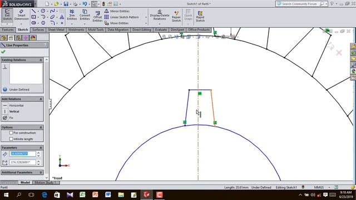The height and width of the screenshot is (200, 356).
Task: Select the Line sketch tool
Action: [x=33, y=11]
